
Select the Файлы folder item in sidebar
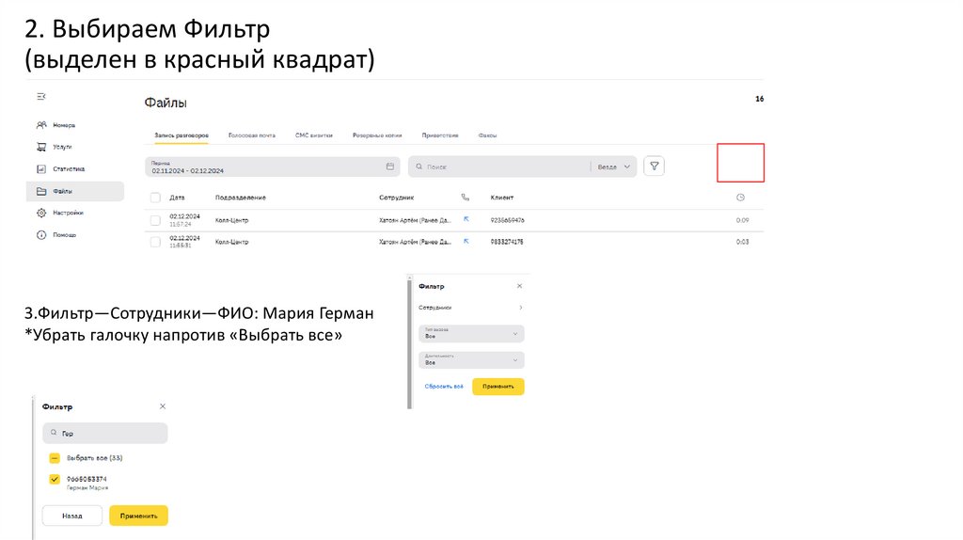click(x=75, y=191)
